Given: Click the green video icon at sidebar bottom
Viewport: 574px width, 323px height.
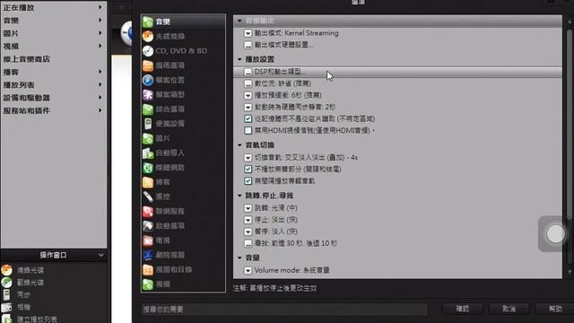Looking at the screenshot, I should click(148, 284).
